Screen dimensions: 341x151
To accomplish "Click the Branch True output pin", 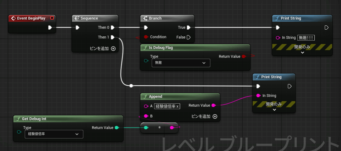I will (188, 27).
